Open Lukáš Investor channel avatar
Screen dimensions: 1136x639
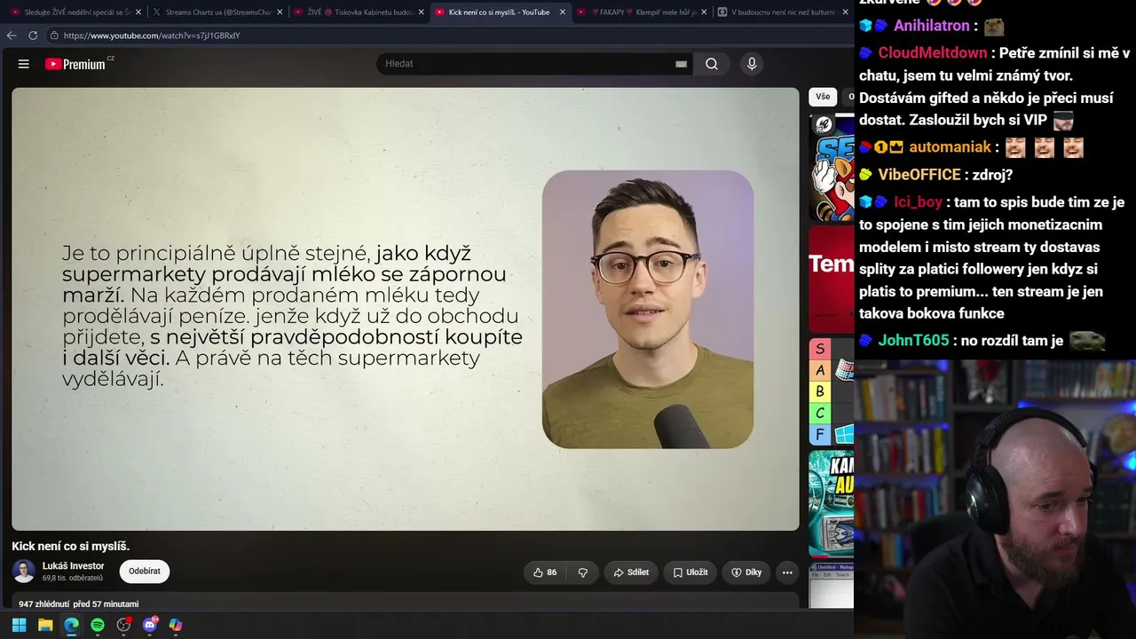(24, 572)
